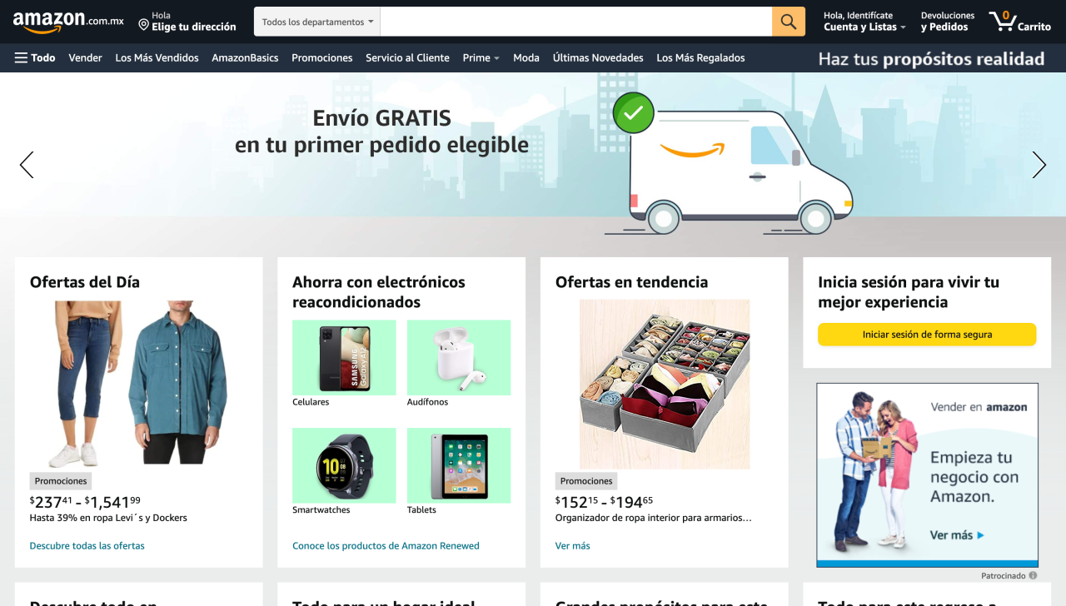This screenshot has height=606, width=1066.
Task: Open Los Más Regalados
Action: click(700, 57)
